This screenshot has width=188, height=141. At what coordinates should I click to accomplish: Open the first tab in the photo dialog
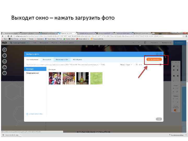click(x=32, y=60)
